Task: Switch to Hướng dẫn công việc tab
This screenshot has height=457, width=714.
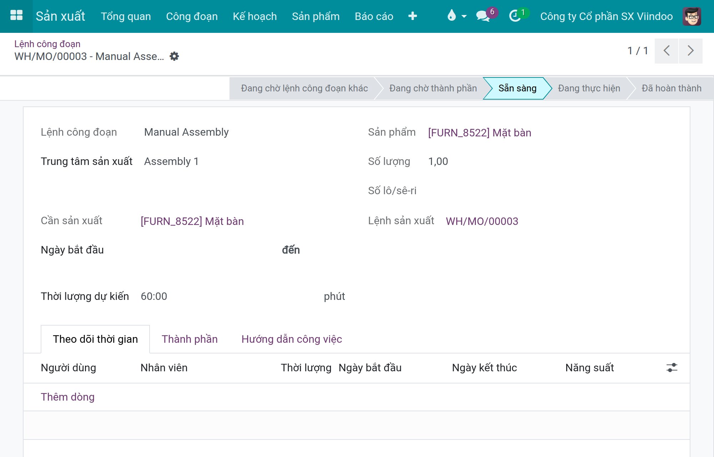Action: [292, 339]
